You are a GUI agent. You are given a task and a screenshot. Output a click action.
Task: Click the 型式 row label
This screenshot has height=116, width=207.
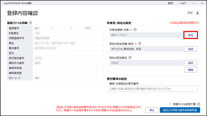pos(11,53)
